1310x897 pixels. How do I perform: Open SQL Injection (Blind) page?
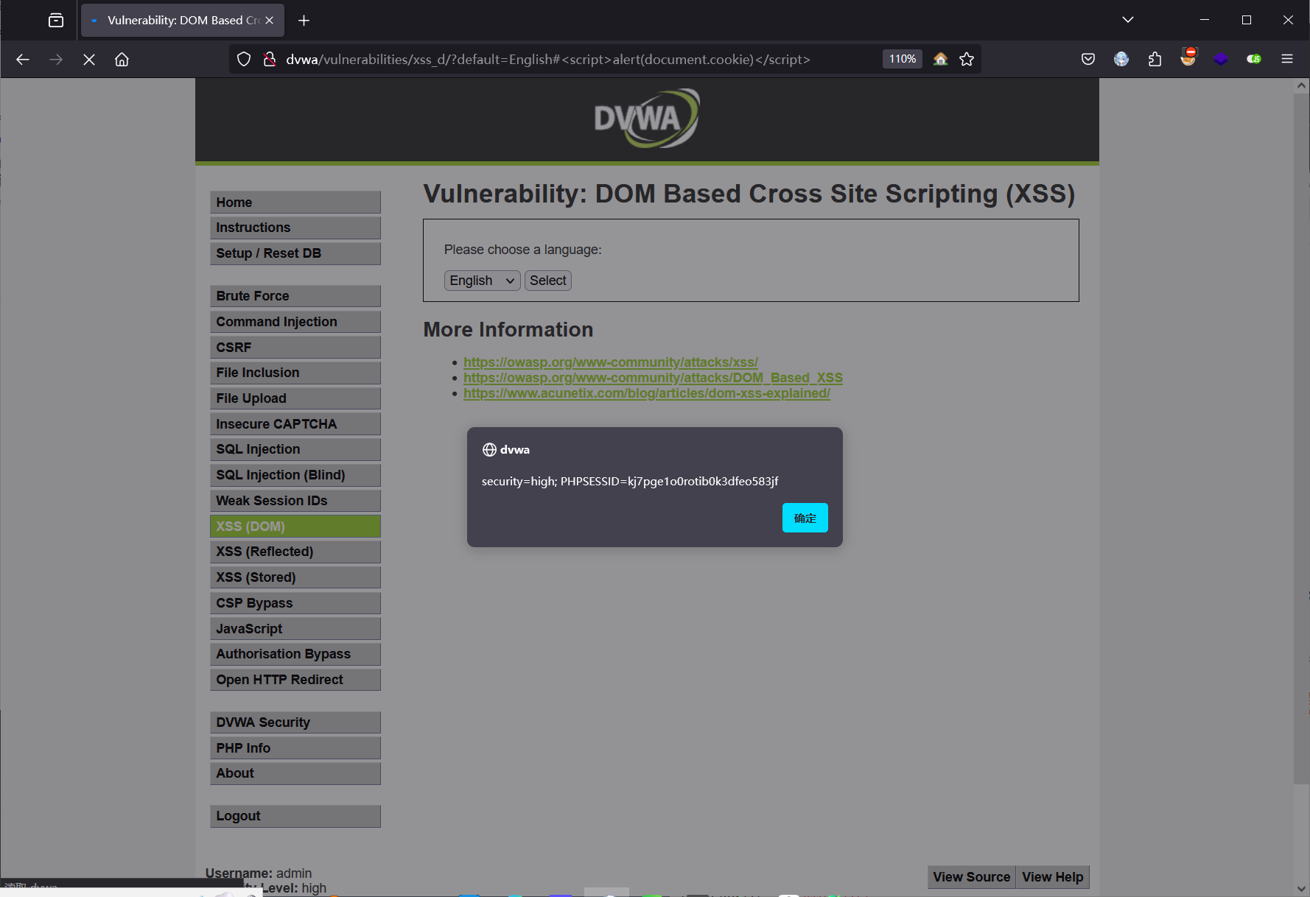[295, 475]
